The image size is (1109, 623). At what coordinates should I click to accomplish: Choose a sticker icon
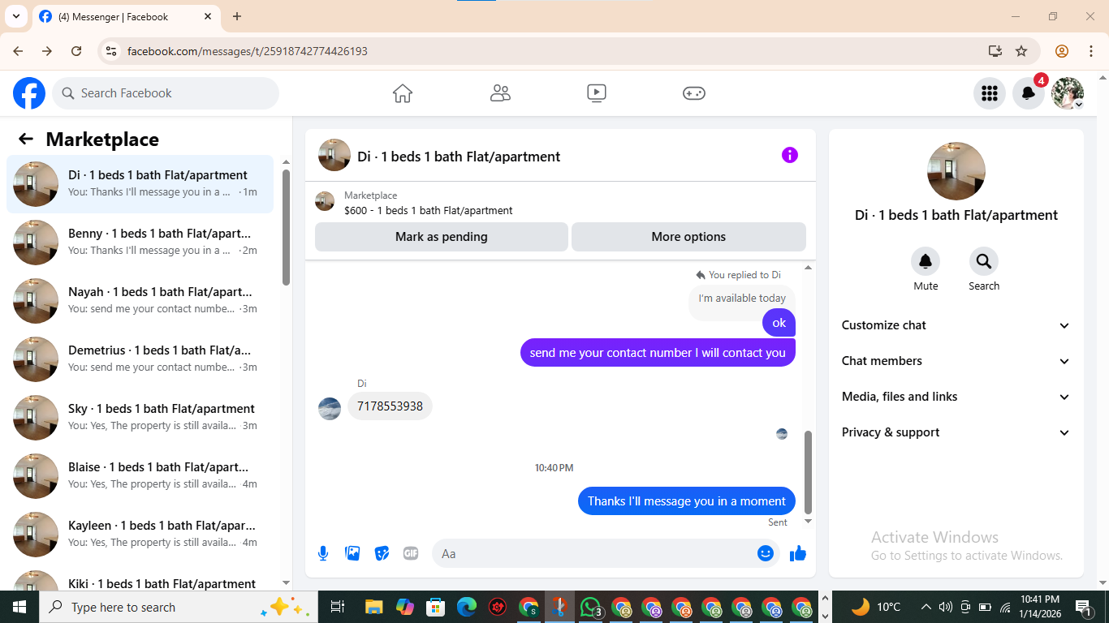point(382,553)
